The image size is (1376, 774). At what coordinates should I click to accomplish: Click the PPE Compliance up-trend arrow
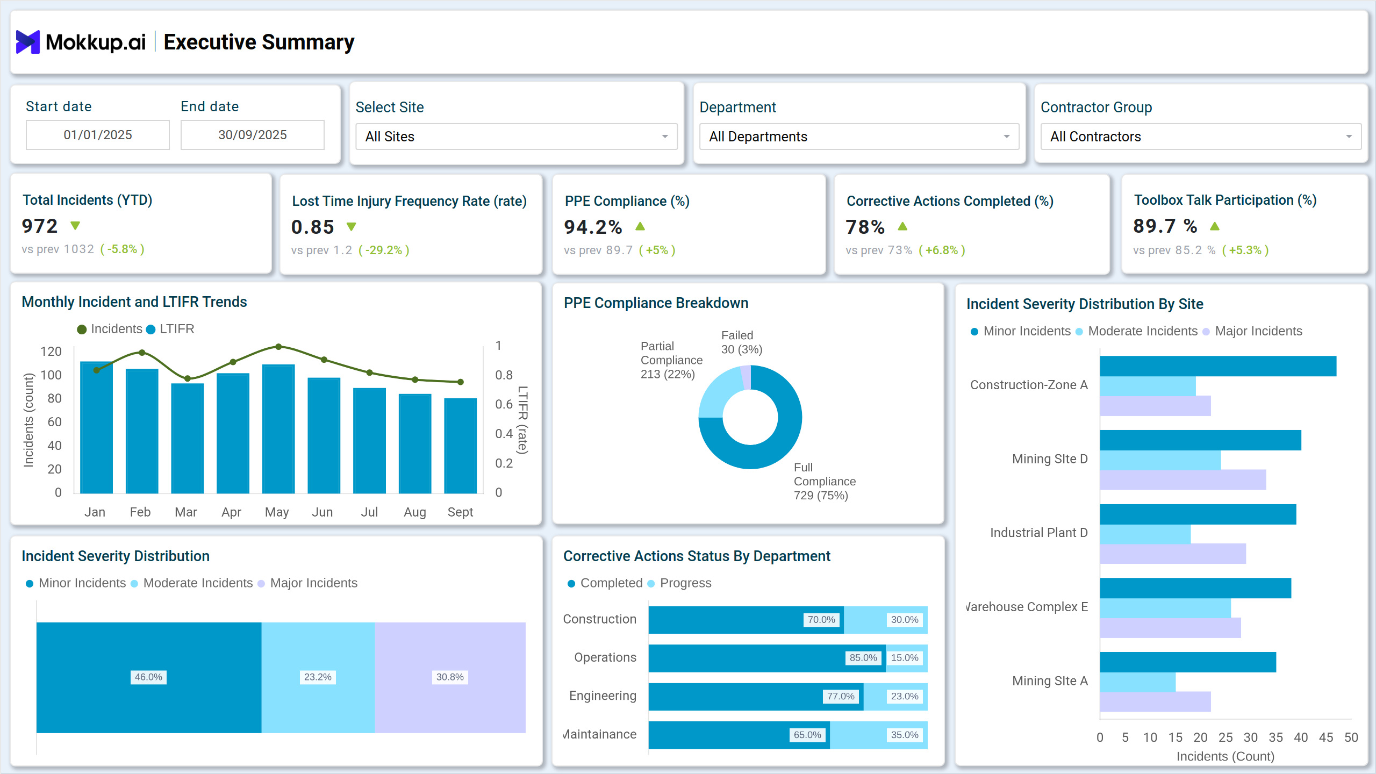[640, 226]
